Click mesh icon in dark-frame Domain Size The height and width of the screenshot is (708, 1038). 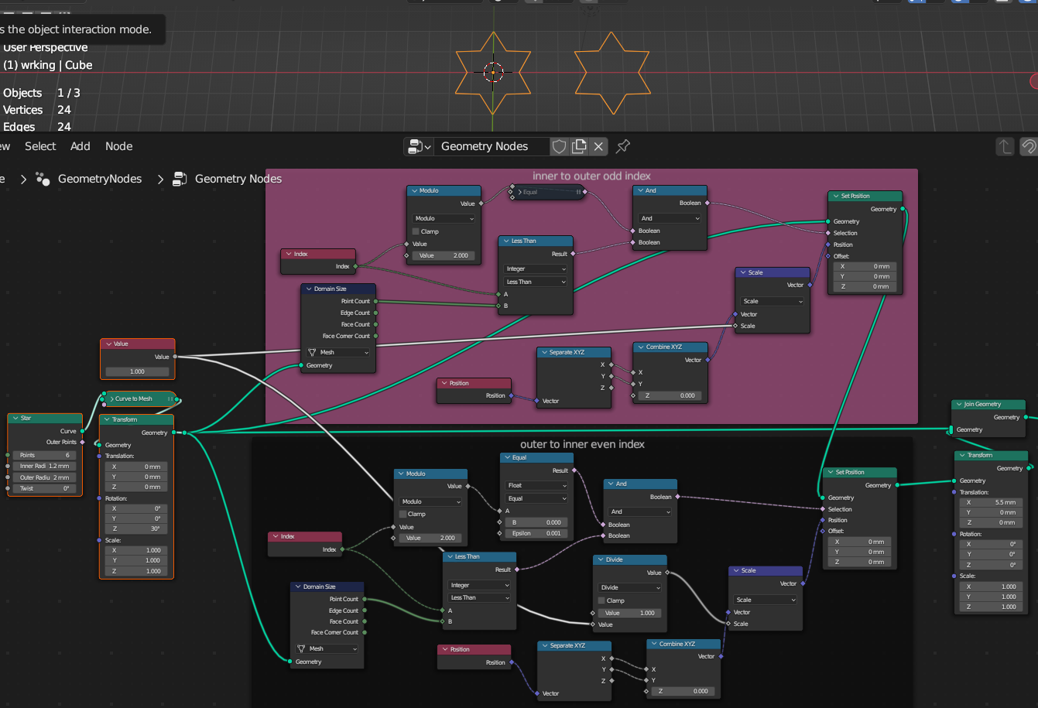click(x=302, y=648)
